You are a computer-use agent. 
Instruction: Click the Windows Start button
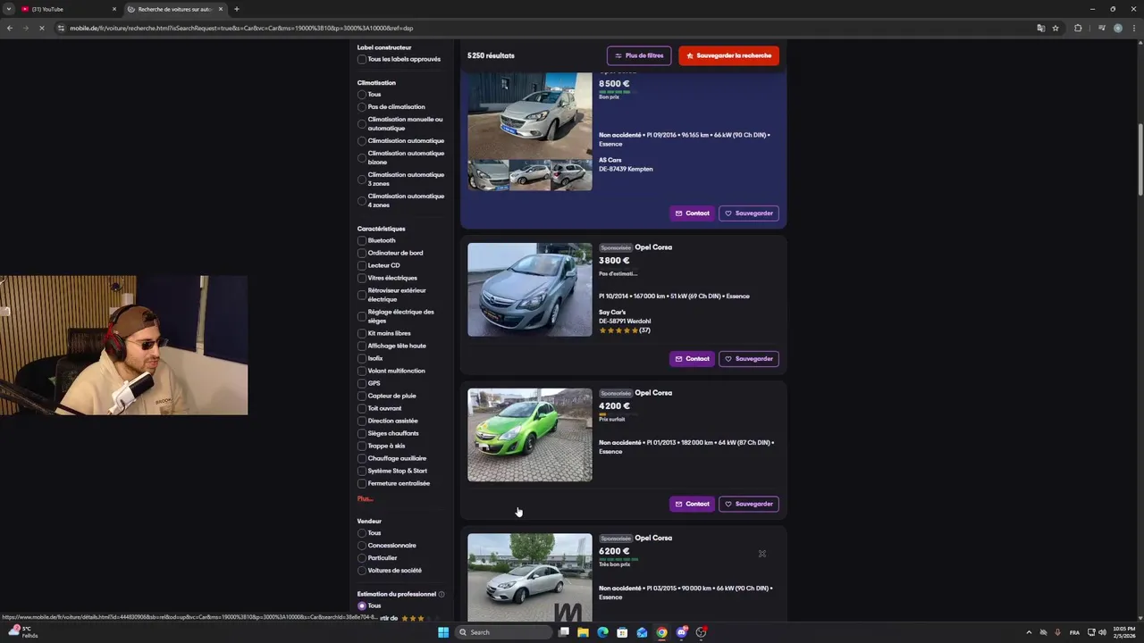point(443,632)
